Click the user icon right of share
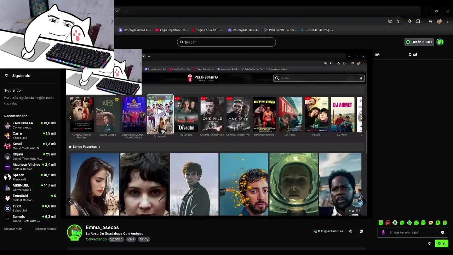 pos(361,231)
